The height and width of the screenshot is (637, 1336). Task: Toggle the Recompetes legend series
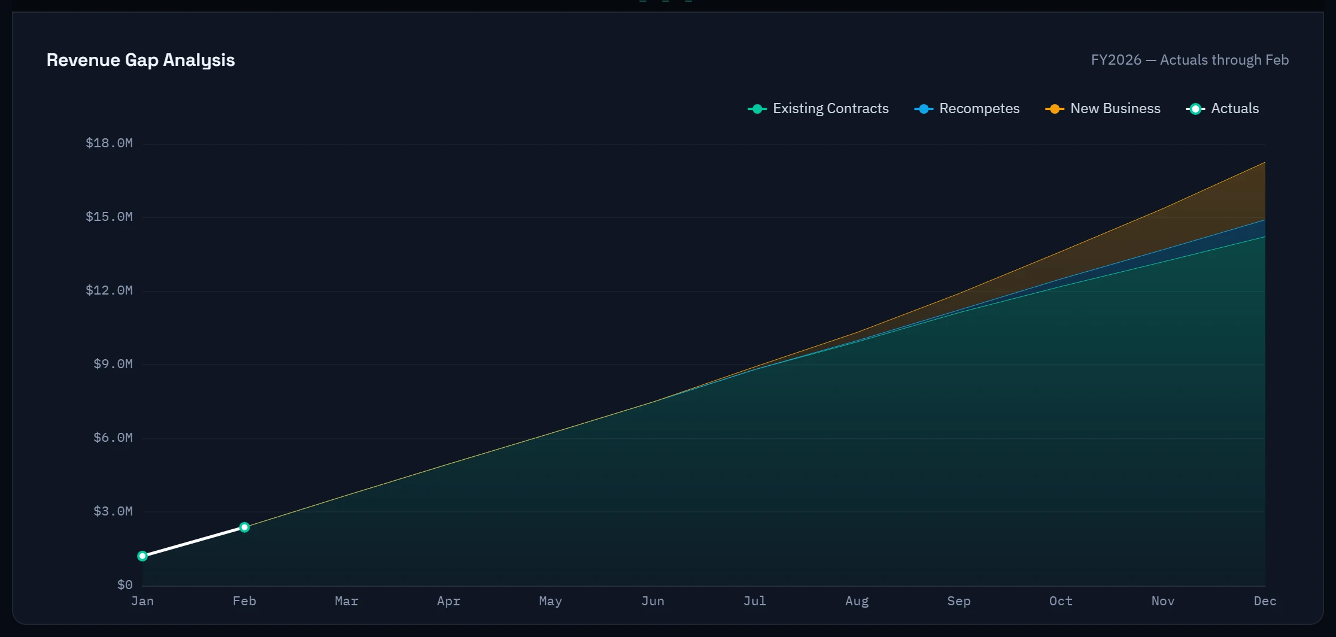tap(967, 108)
